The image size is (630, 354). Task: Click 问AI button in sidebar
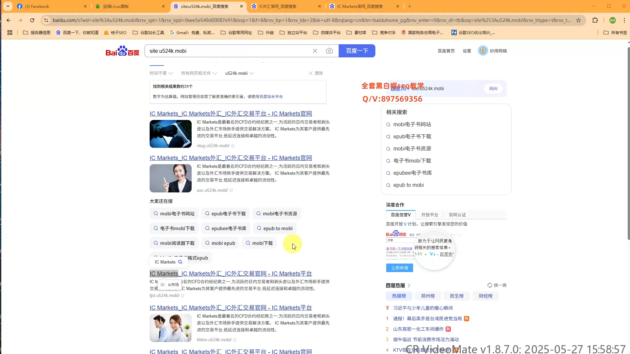[493, 88]
